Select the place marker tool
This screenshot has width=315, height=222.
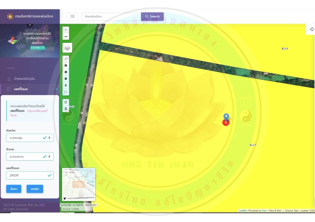66,85
